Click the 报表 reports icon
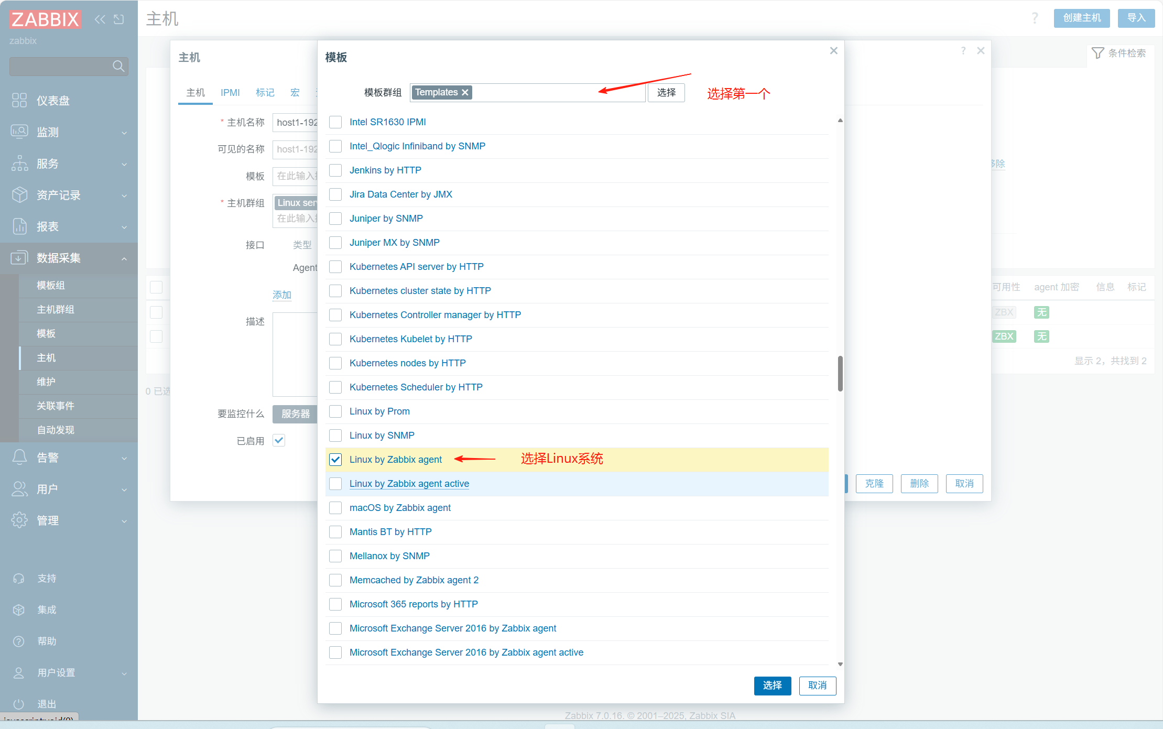The image size is (1163, 729). point(19,226)
